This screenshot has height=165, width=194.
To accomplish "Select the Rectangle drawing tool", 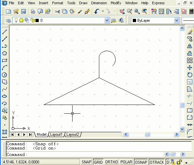I will click(5, 60).
